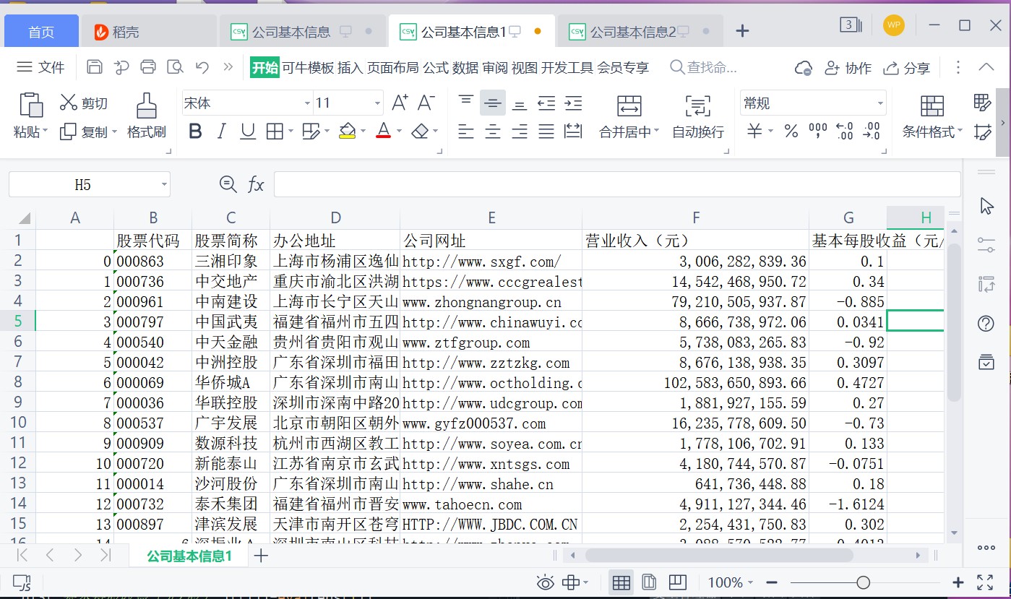Align text left horizontally
This screenshot has height=599, width=1011.
pyautogui.click(x=466, y=132)
